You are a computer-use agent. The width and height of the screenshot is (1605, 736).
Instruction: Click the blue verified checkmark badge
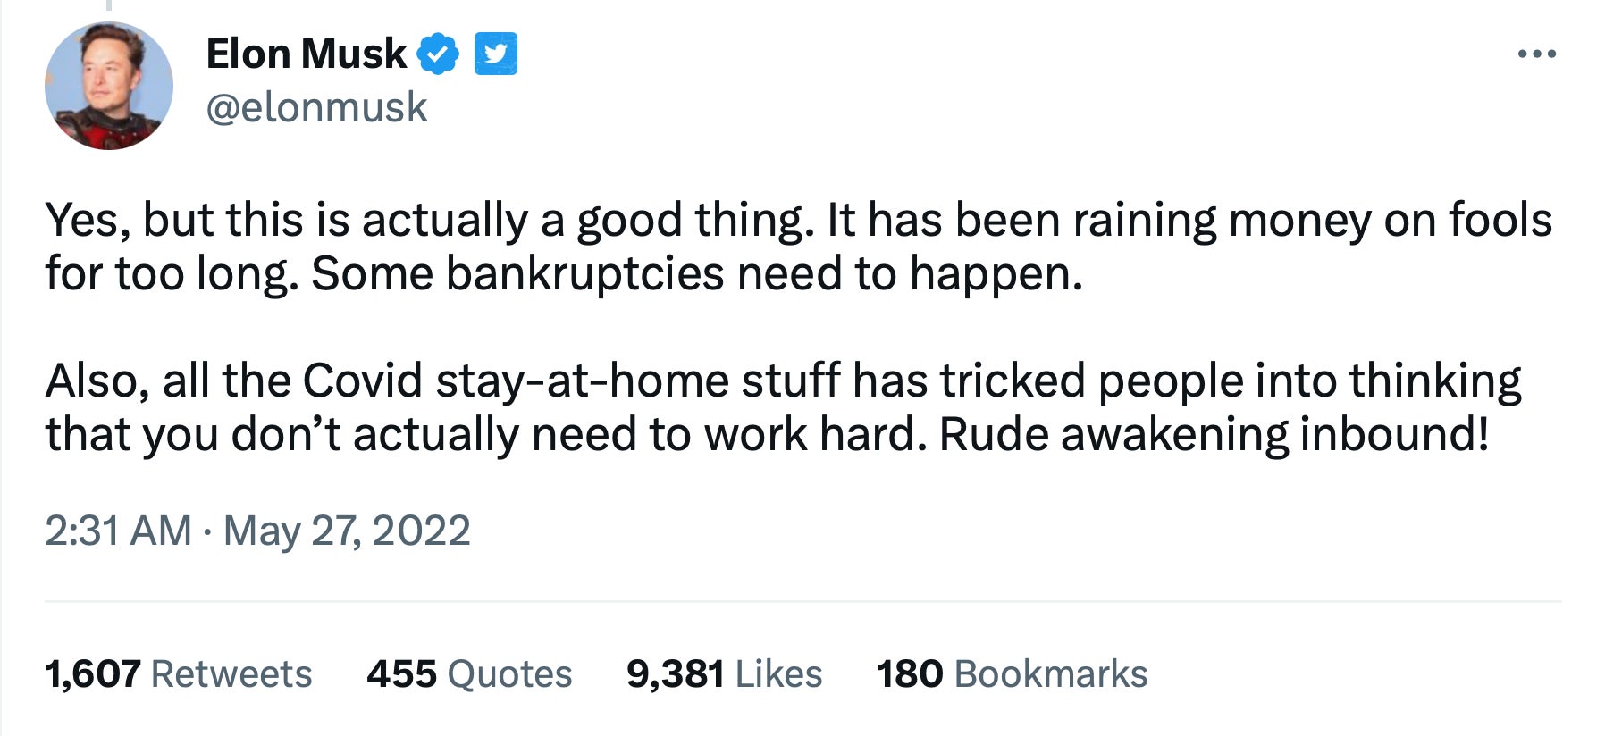pyautogui.click(x=438, y=54)
